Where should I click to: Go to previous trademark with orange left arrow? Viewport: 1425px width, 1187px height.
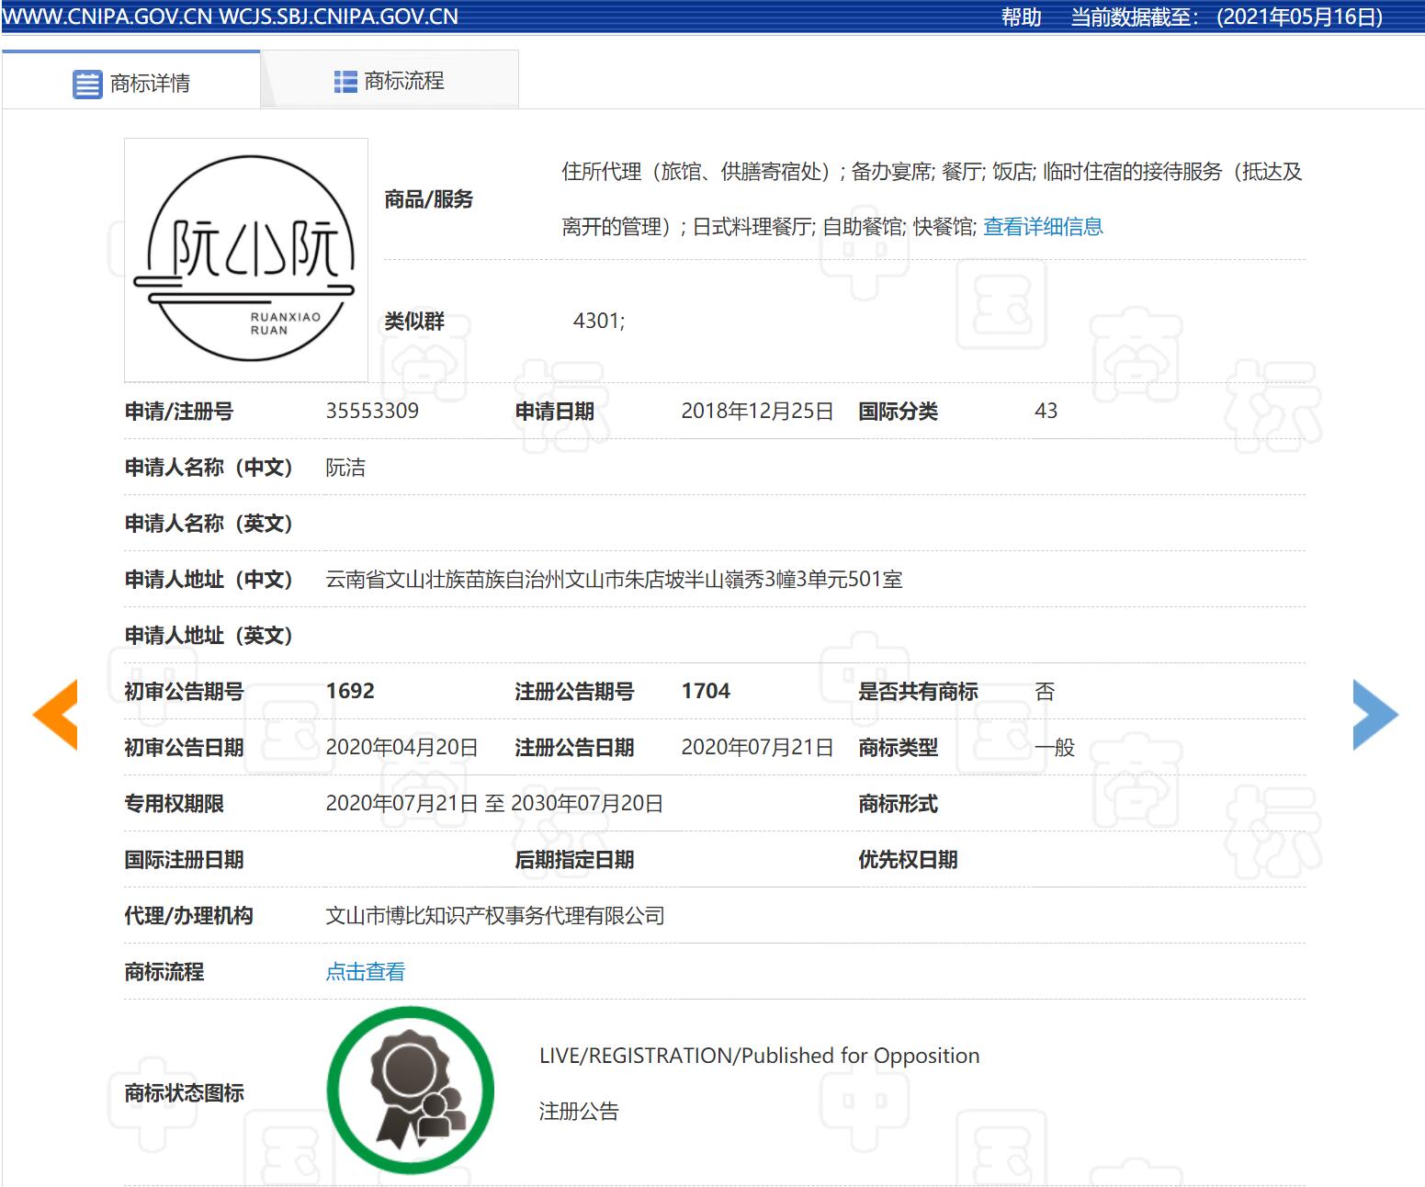pyautogui.click(x=55, y=715)
